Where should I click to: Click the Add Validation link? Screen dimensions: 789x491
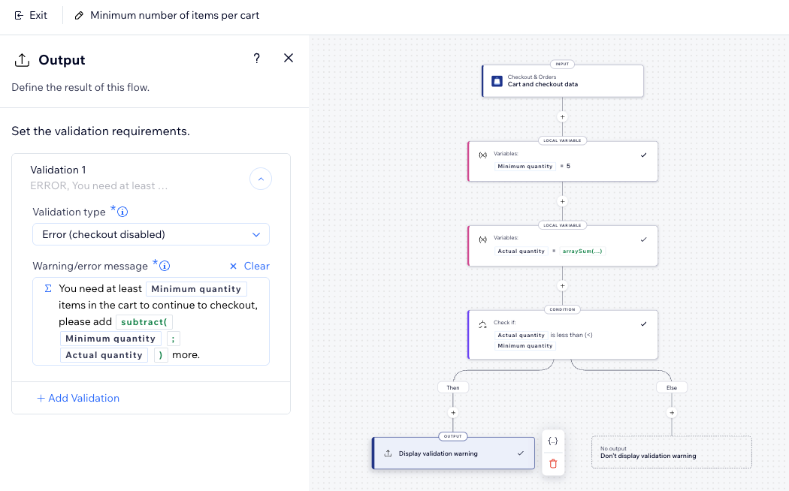pyautogui.click(x=78, y=398)
